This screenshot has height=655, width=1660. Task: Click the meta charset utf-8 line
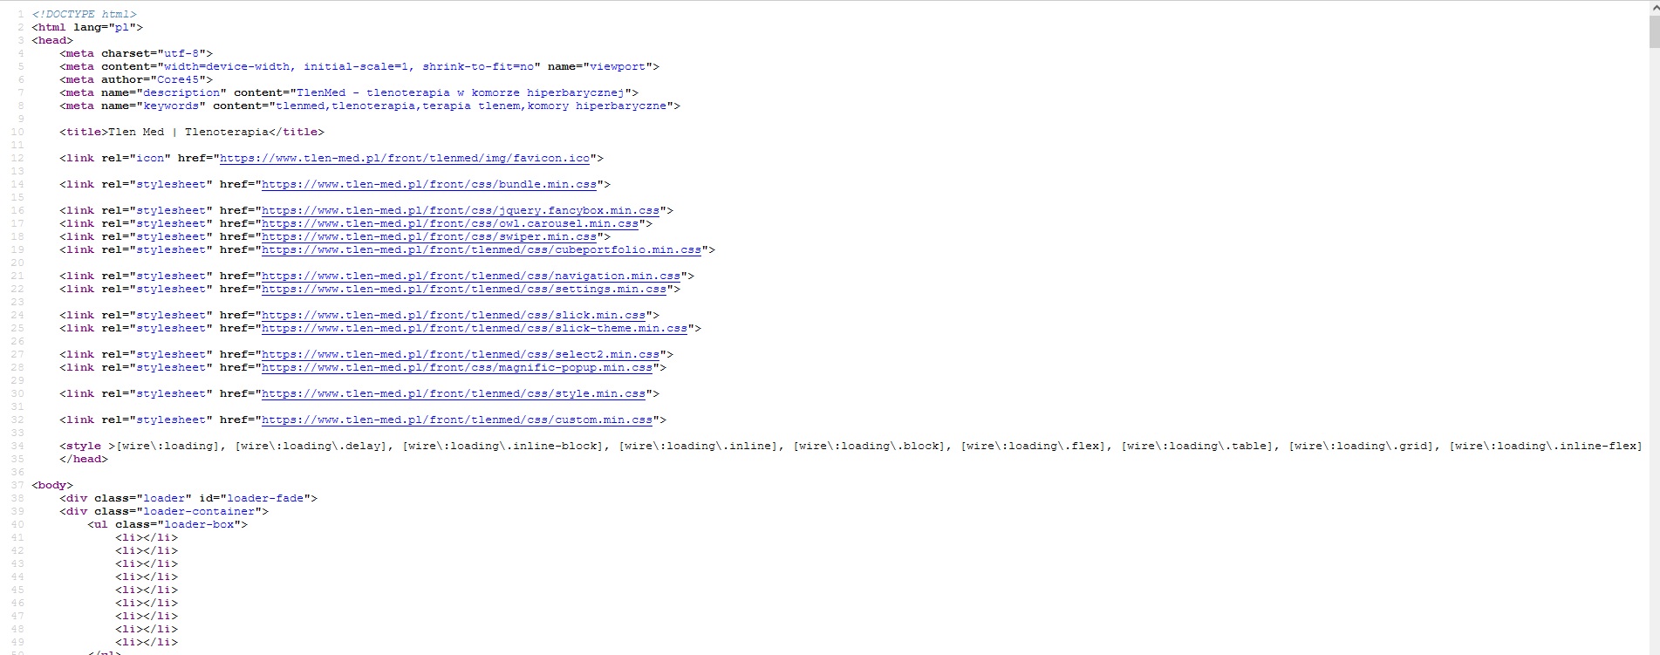coord(136,54)
